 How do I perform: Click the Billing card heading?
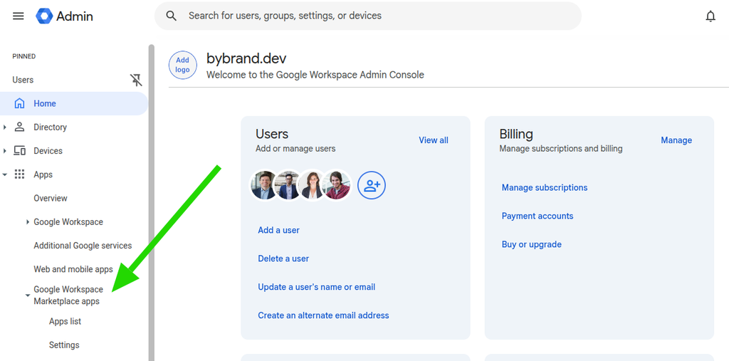coord(516,134)
